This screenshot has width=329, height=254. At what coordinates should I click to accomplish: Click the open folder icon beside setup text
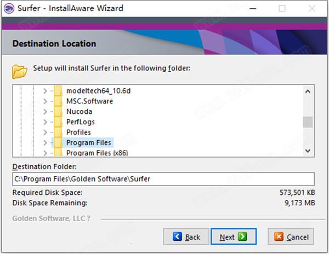coord(20,72)
